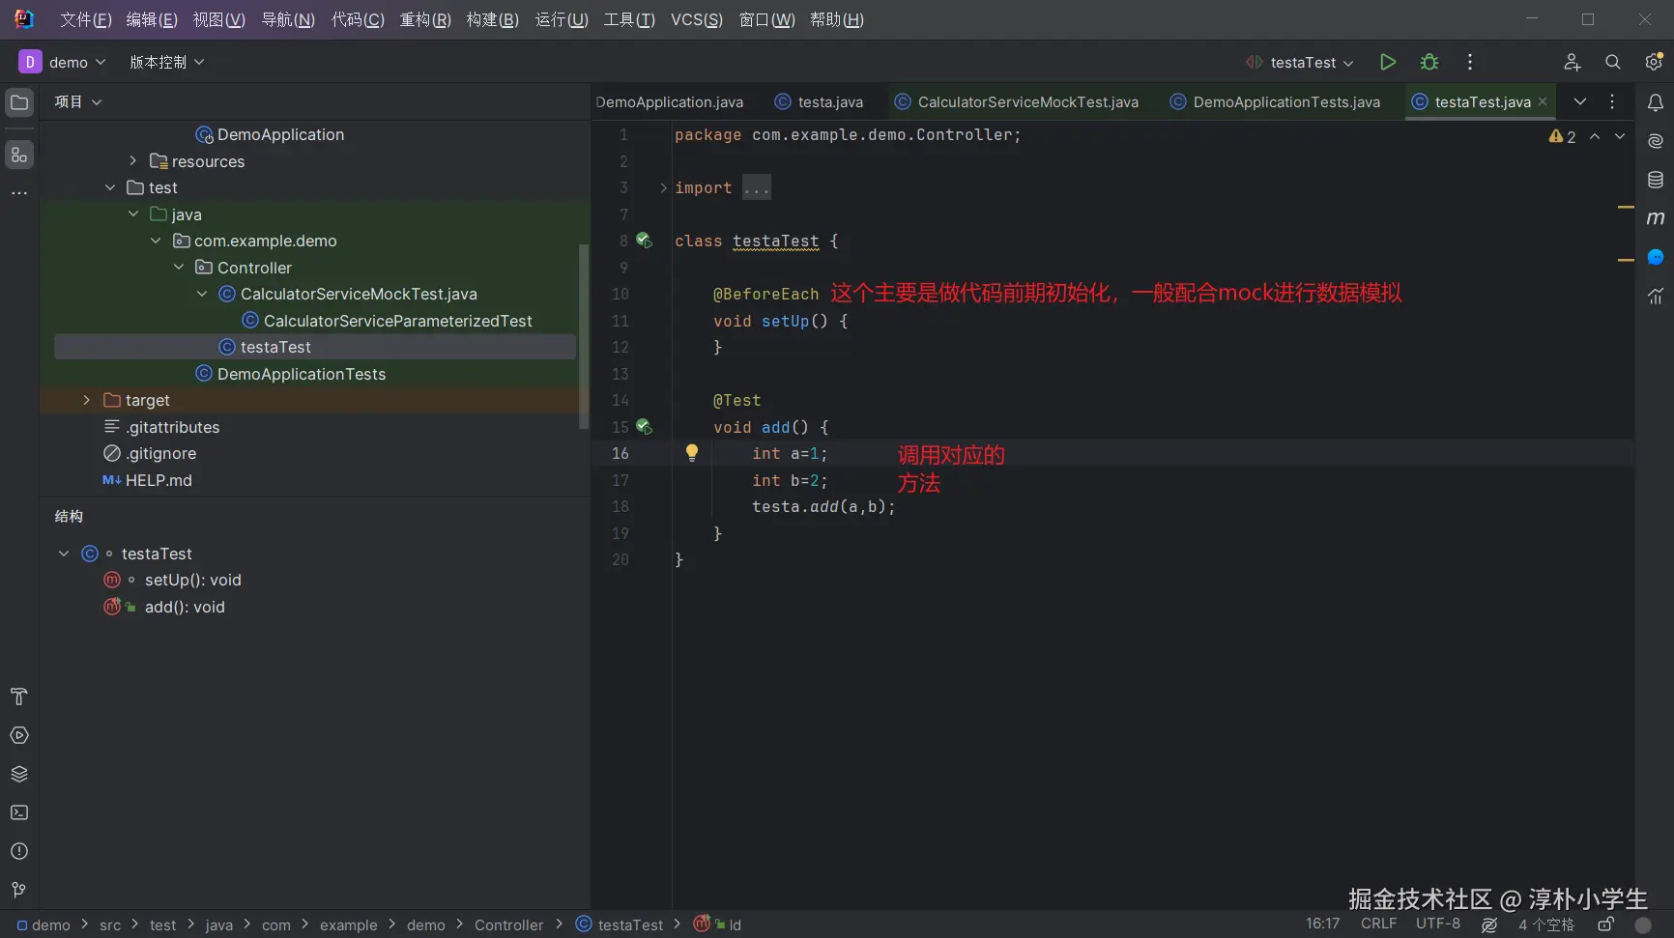This screenshot has width=1674, height=938.
Task: Open the 运行(U) menu
Action: (562, 19)
